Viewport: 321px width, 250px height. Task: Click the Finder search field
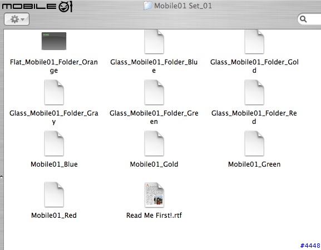(x=309, y=19)
